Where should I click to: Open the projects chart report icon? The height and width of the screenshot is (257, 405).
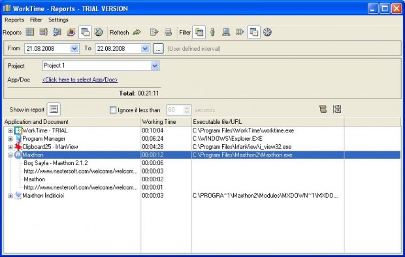pyautogui.click(x=71, y=32)
